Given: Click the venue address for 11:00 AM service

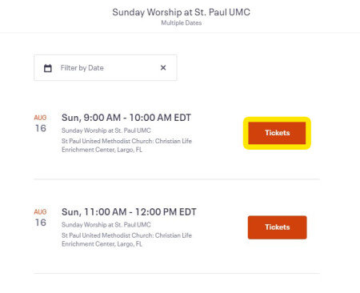Looking at the screenshot, I should point(126,239).
